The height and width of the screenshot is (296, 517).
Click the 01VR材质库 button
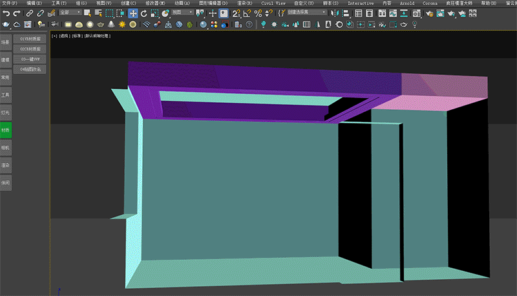click(x=30, y=39)
